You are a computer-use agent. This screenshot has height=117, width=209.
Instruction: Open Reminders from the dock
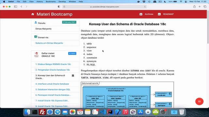pos(95,112)
